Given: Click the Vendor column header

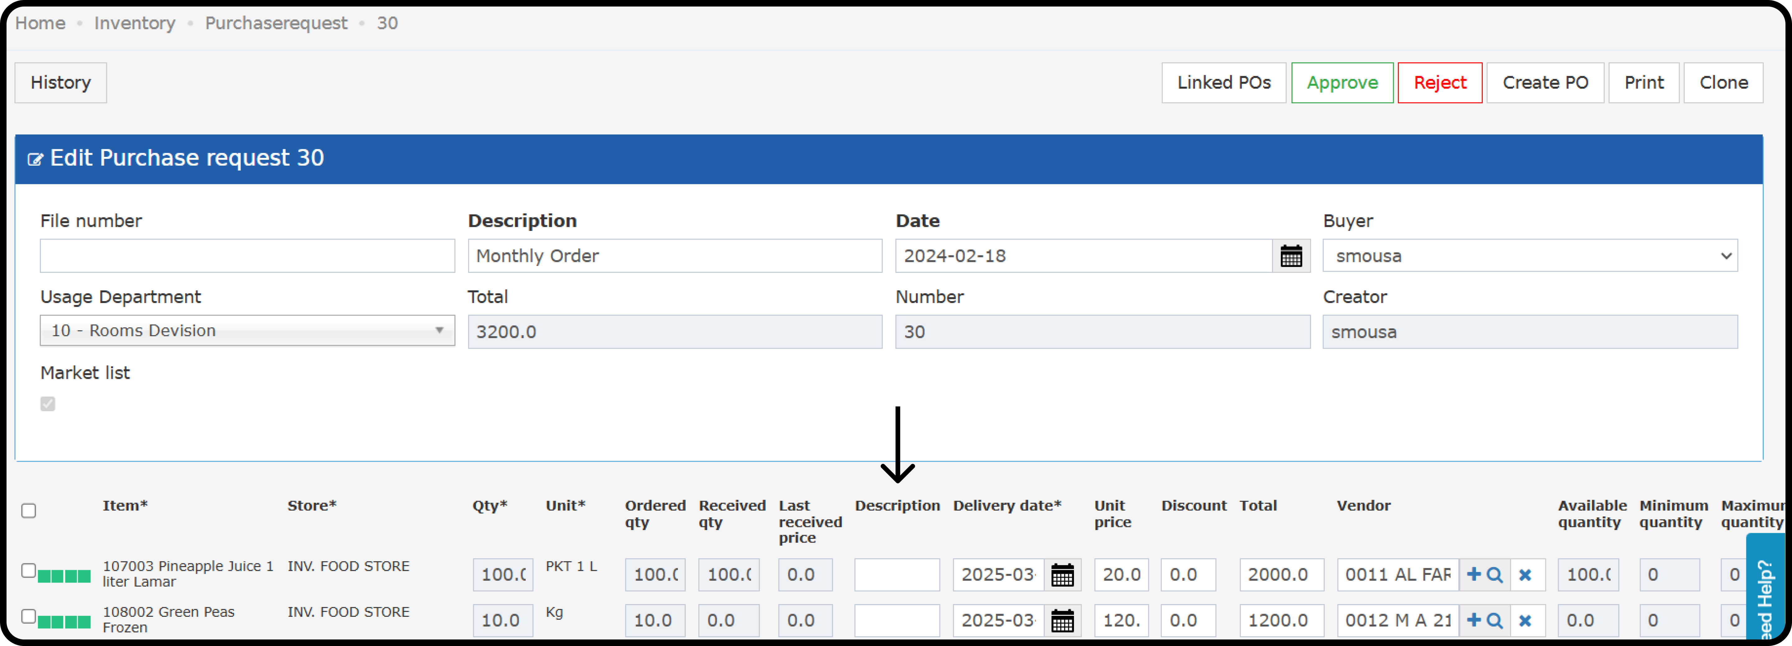Looking at the screenshot, I should [1364, 506].
